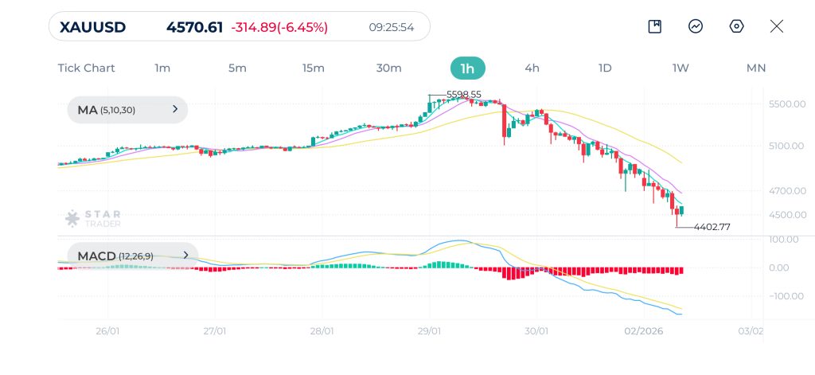Close the chart with X icon
This screenshot has height=375, width=815.
(x=777, y=26)
